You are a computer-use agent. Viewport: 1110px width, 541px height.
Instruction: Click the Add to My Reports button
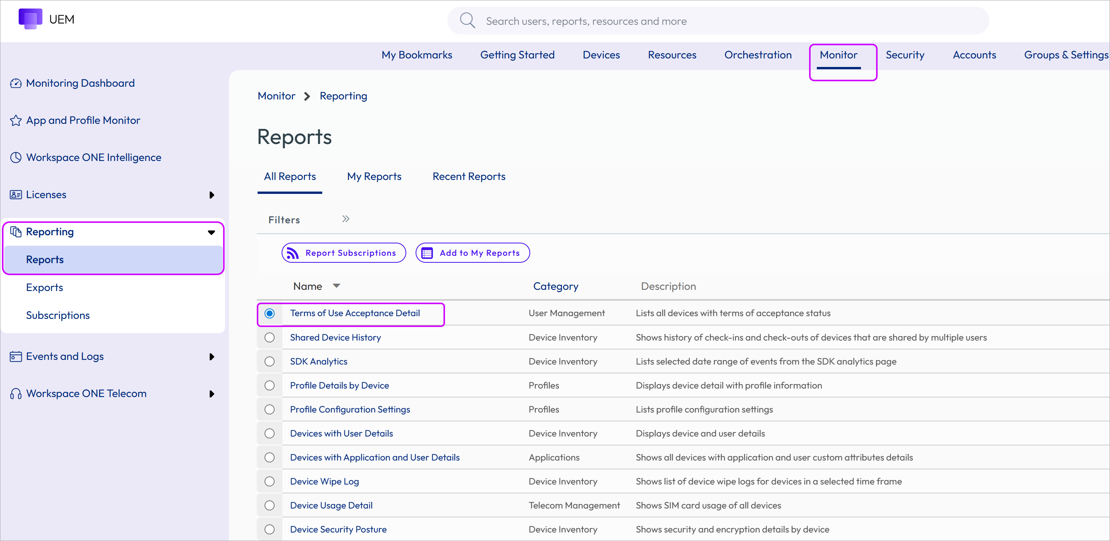pos(472,253)
